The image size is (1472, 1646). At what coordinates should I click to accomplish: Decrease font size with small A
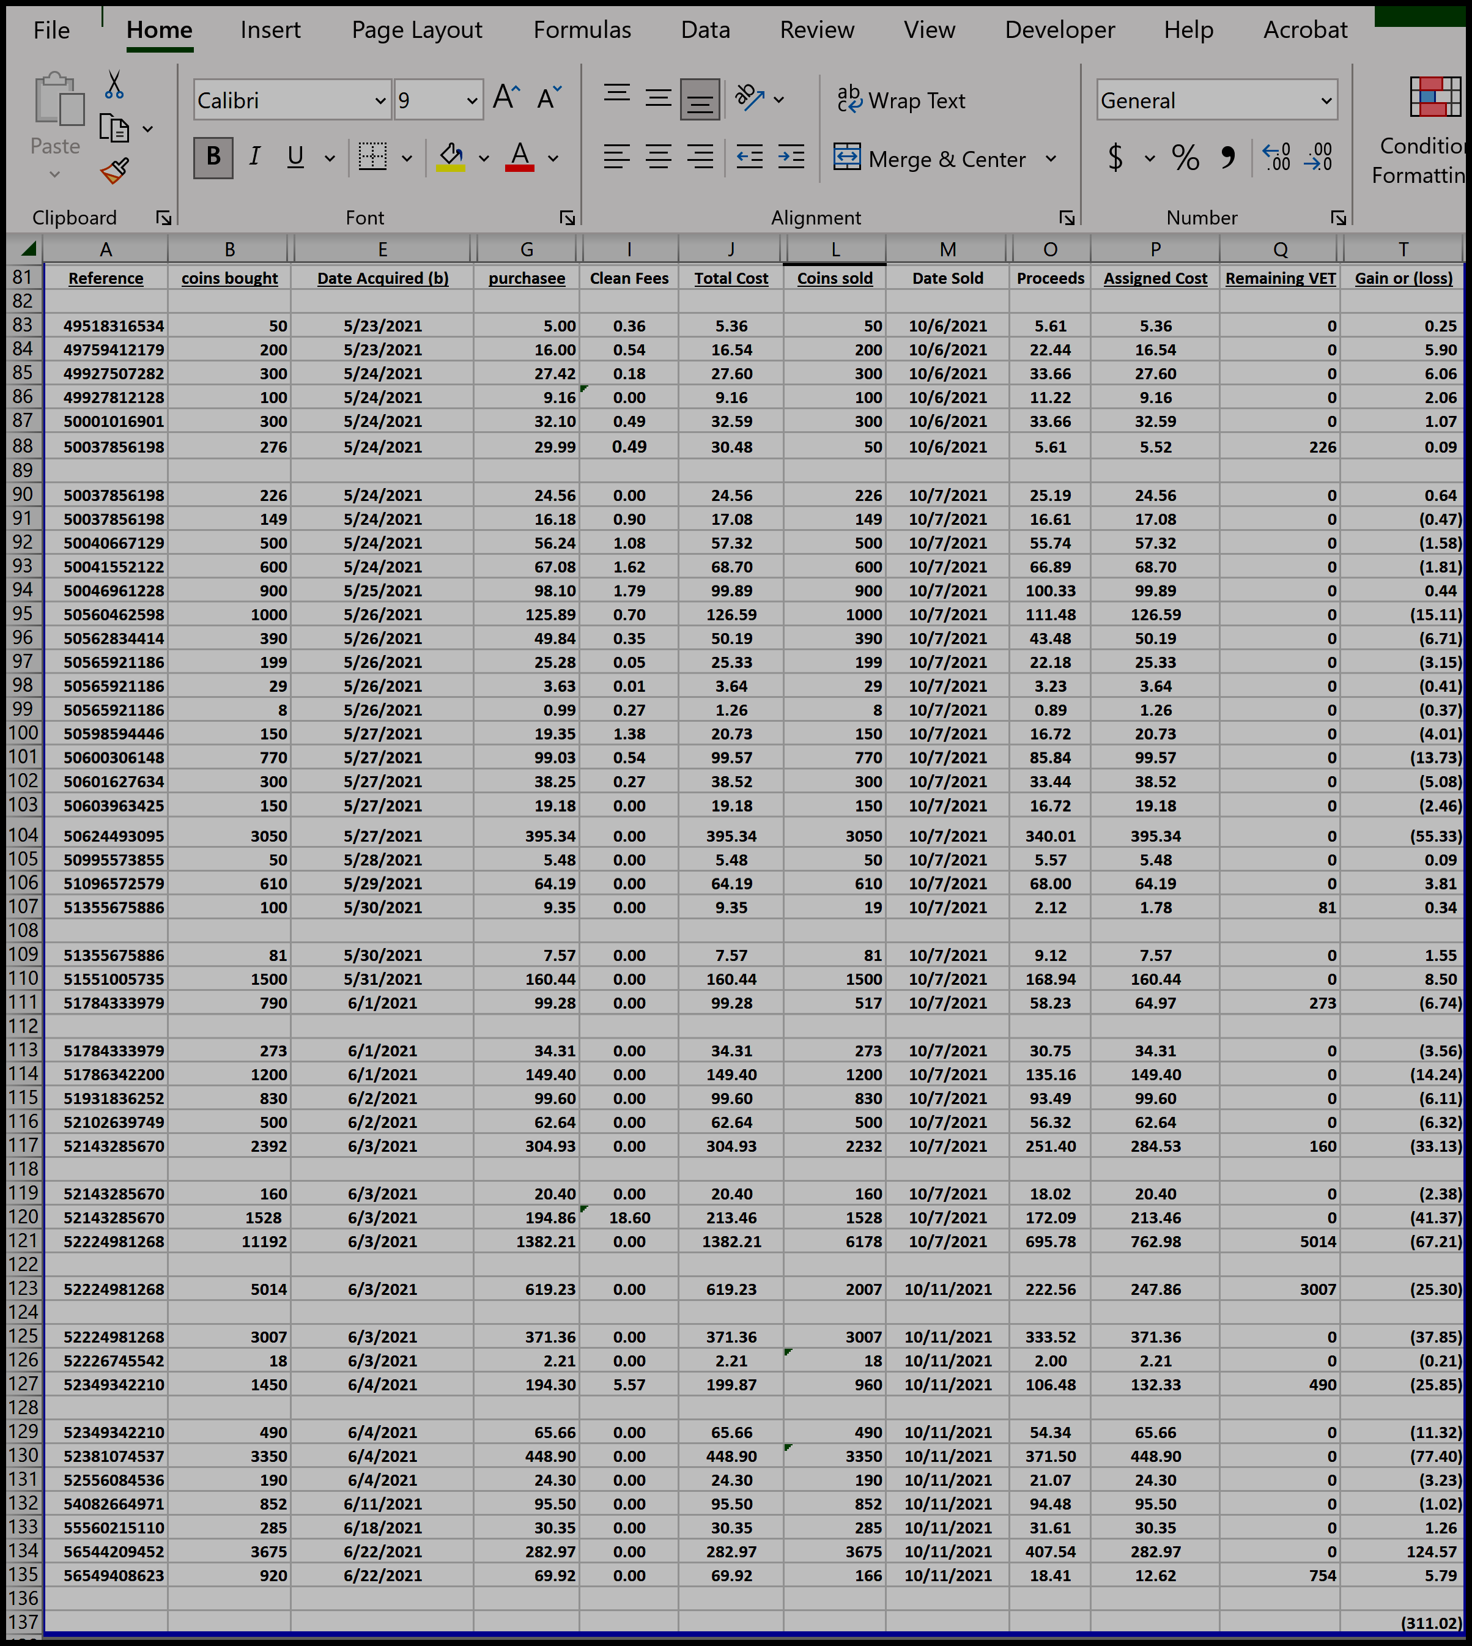549,98
